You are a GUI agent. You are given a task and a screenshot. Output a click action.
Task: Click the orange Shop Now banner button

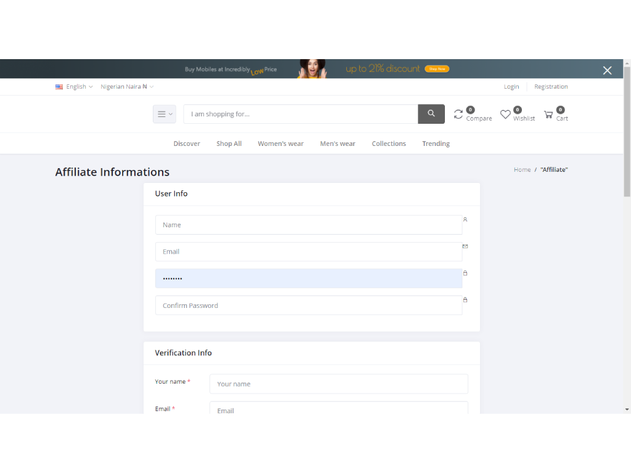coord(437,69)
